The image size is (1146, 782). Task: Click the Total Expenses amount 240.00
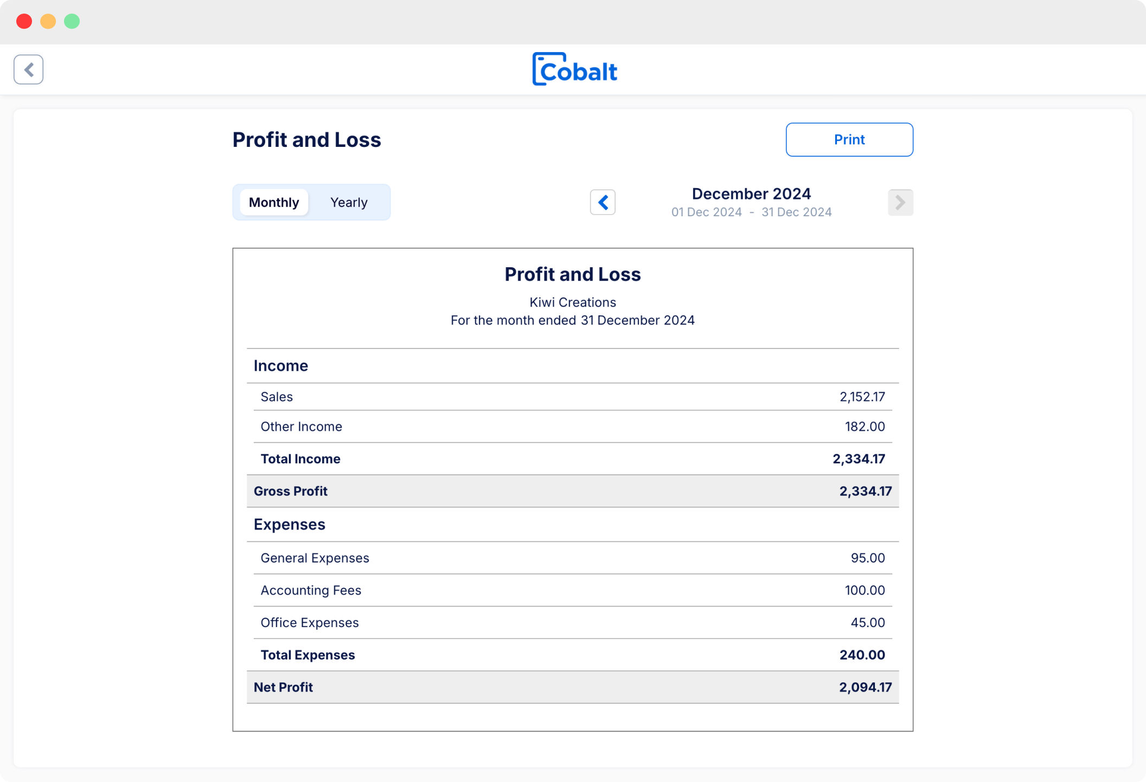pyautogui.click(x=862, y=655)
